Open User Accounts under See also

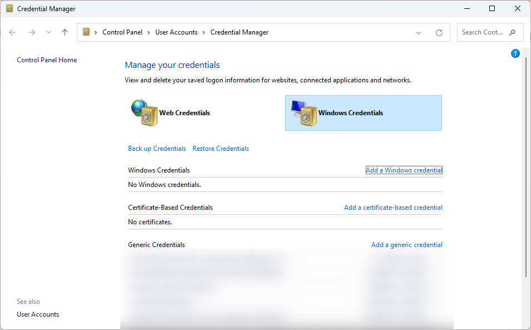38,314
